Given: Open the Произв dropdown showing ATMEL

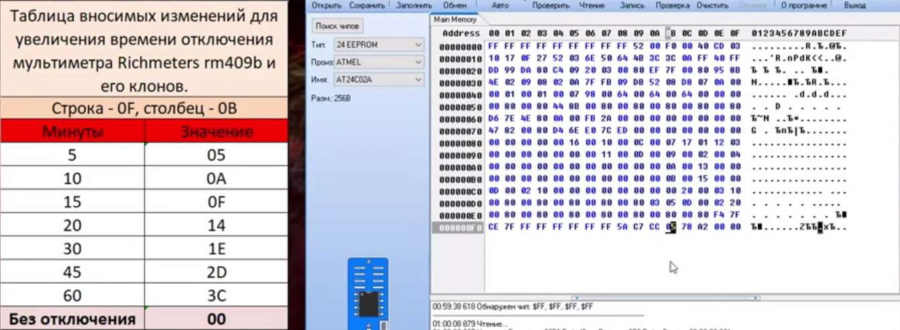Looking at the screenshot, I should [x=378, y=62].
